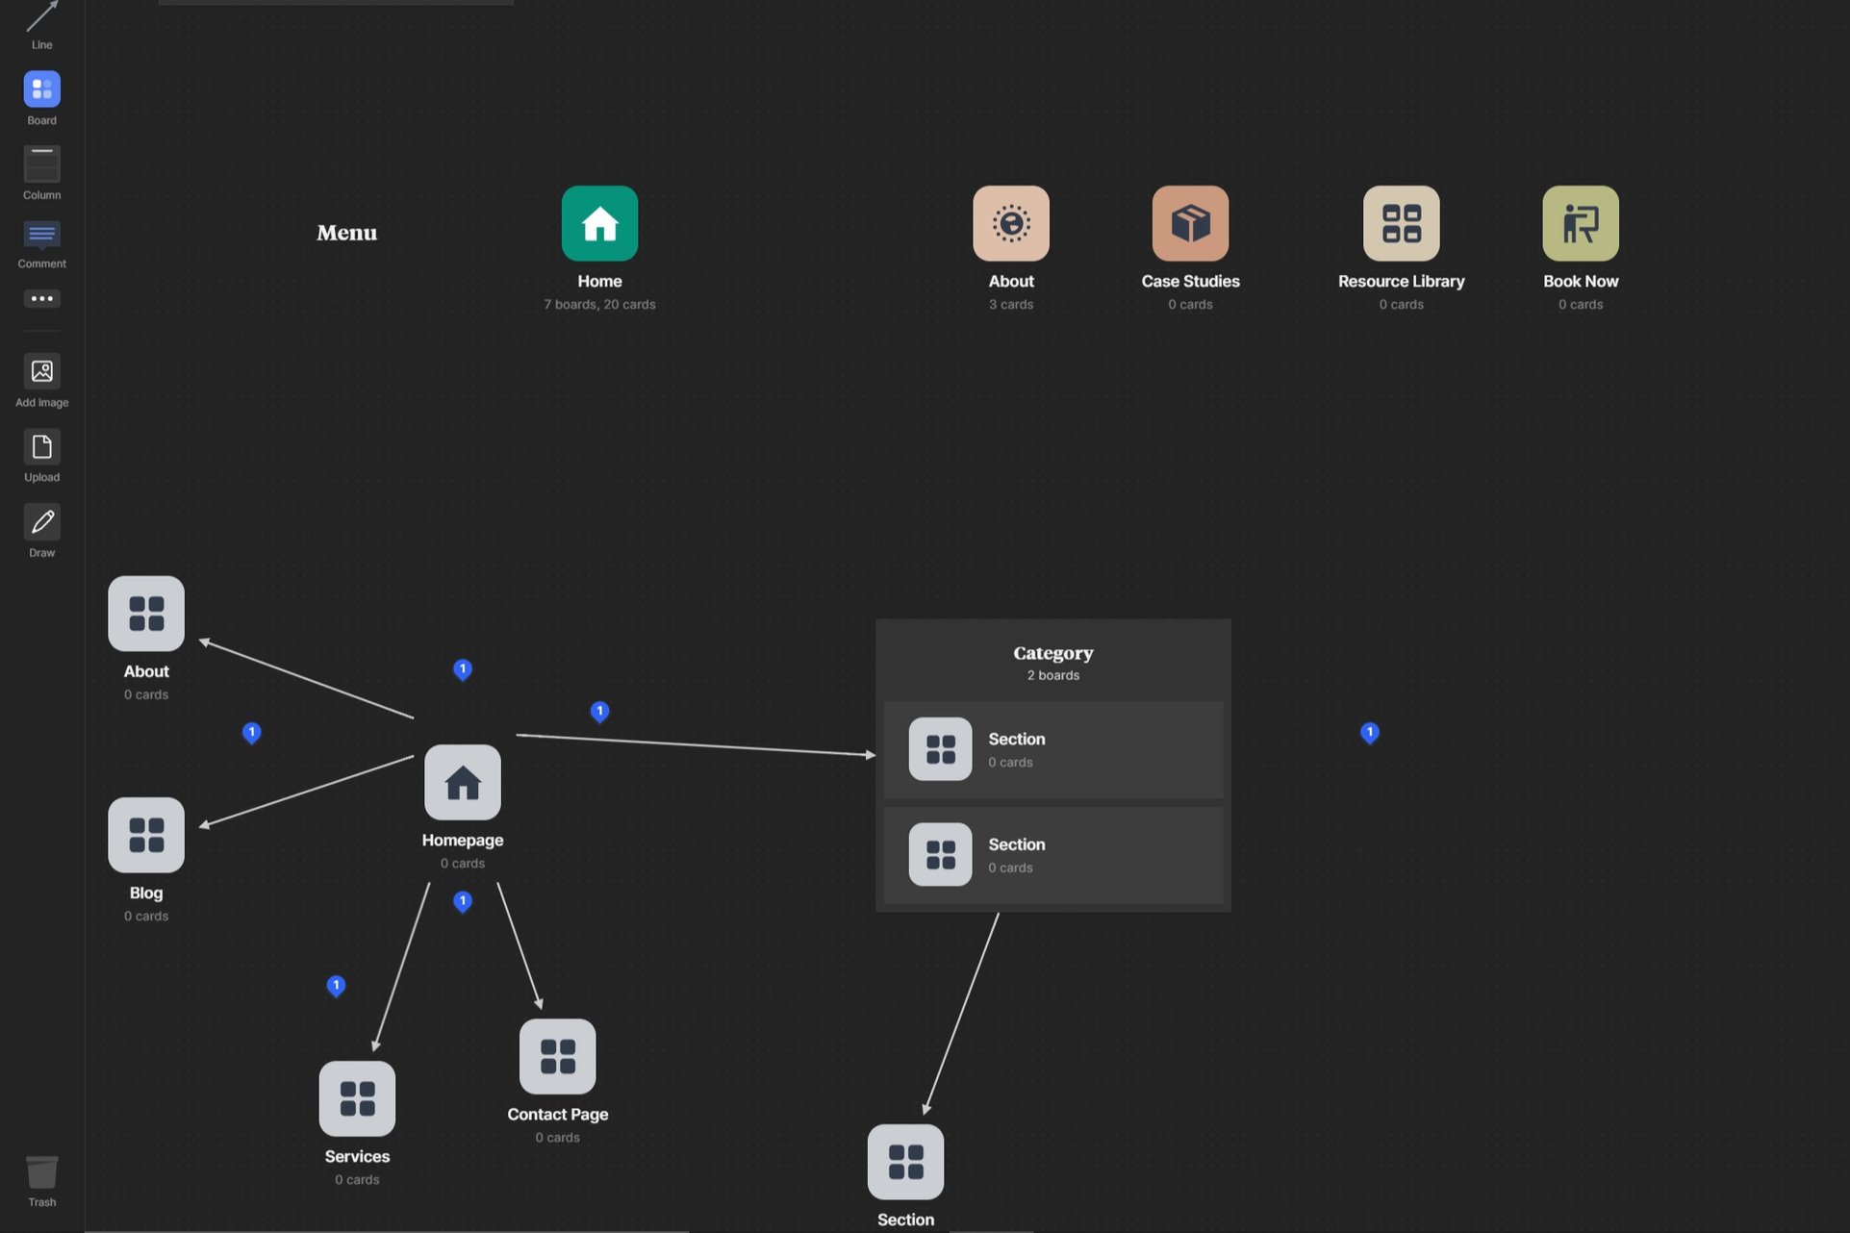The image size is (1850, 1233).
Task: Open the more tools ellipsis menu
Action: pos(41,298)
